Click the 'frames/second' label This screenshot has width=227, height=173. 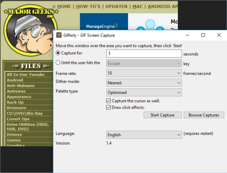tap(197, 74)
